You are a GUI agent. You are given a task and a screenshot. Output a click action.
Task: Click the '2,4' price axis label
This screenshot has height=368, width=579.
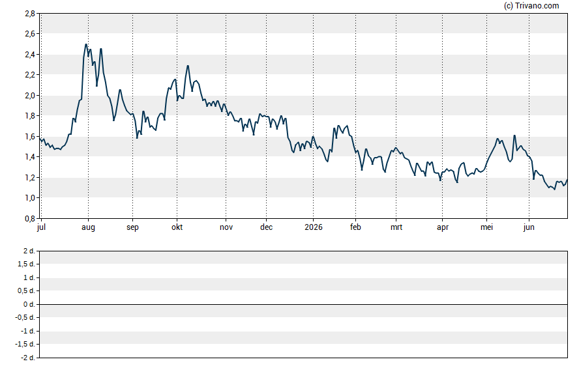coord(30,55)
